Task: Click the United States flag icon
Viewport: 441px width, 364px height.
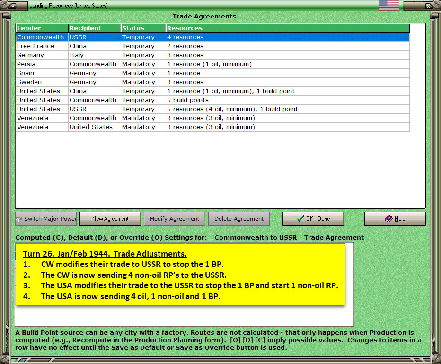Action: (x=389, y=5)
